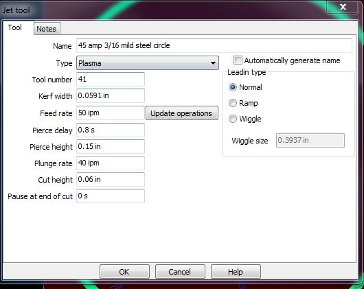Click the 'Jet tool' window title
The height and width of the screenshot is (289, 364).
(x=16, y=10)
